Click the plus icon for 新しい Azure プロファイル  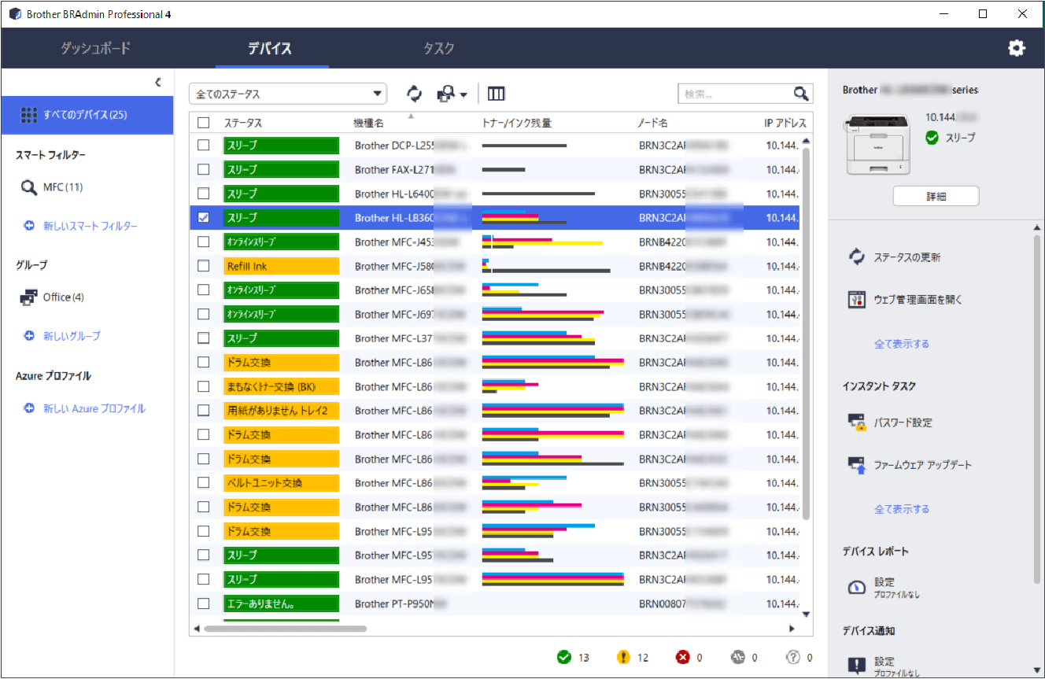point(29,408)
